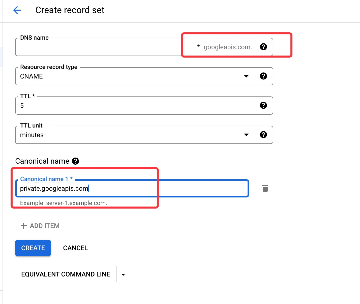Click the CANCEL button
360x304 pixels.
tap(75, 248)
